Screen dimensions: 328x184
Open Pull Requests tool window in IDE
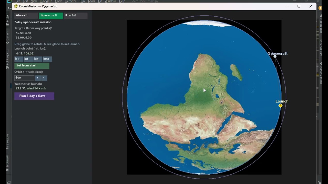point(8,59)
